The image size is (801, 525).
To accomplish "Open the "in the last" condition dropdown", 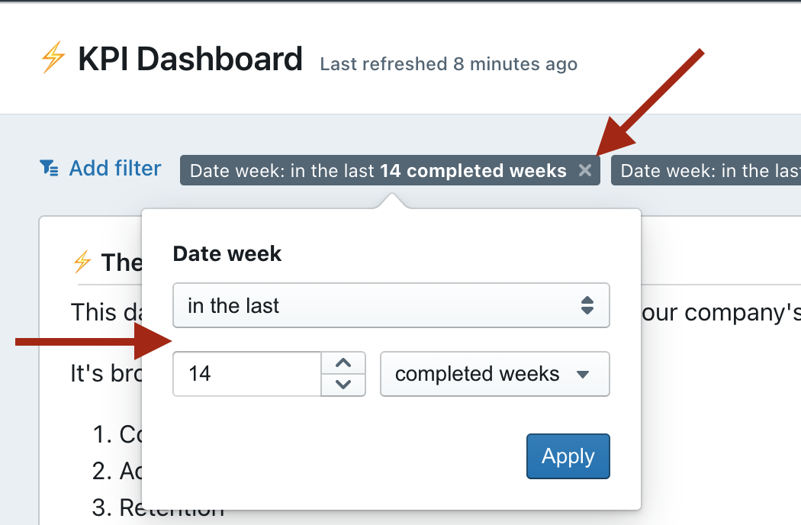I will click(x=391, y=306).
